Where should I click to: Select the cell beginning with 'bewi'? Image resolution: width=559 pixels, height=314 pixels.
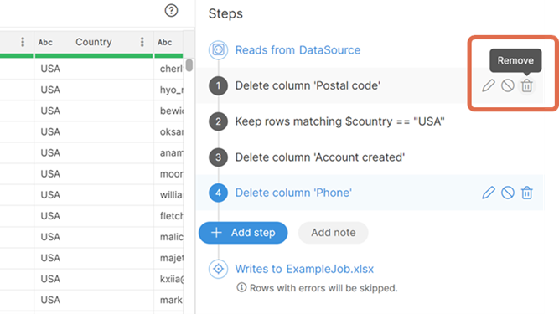(x=168, y=111)
